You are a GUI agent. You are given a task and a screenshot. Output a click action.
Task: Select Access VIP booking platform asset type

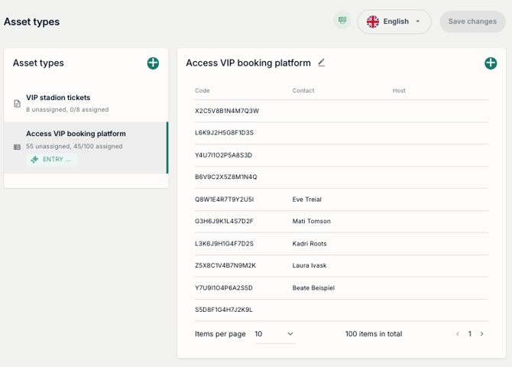click(x=86, y=148)
